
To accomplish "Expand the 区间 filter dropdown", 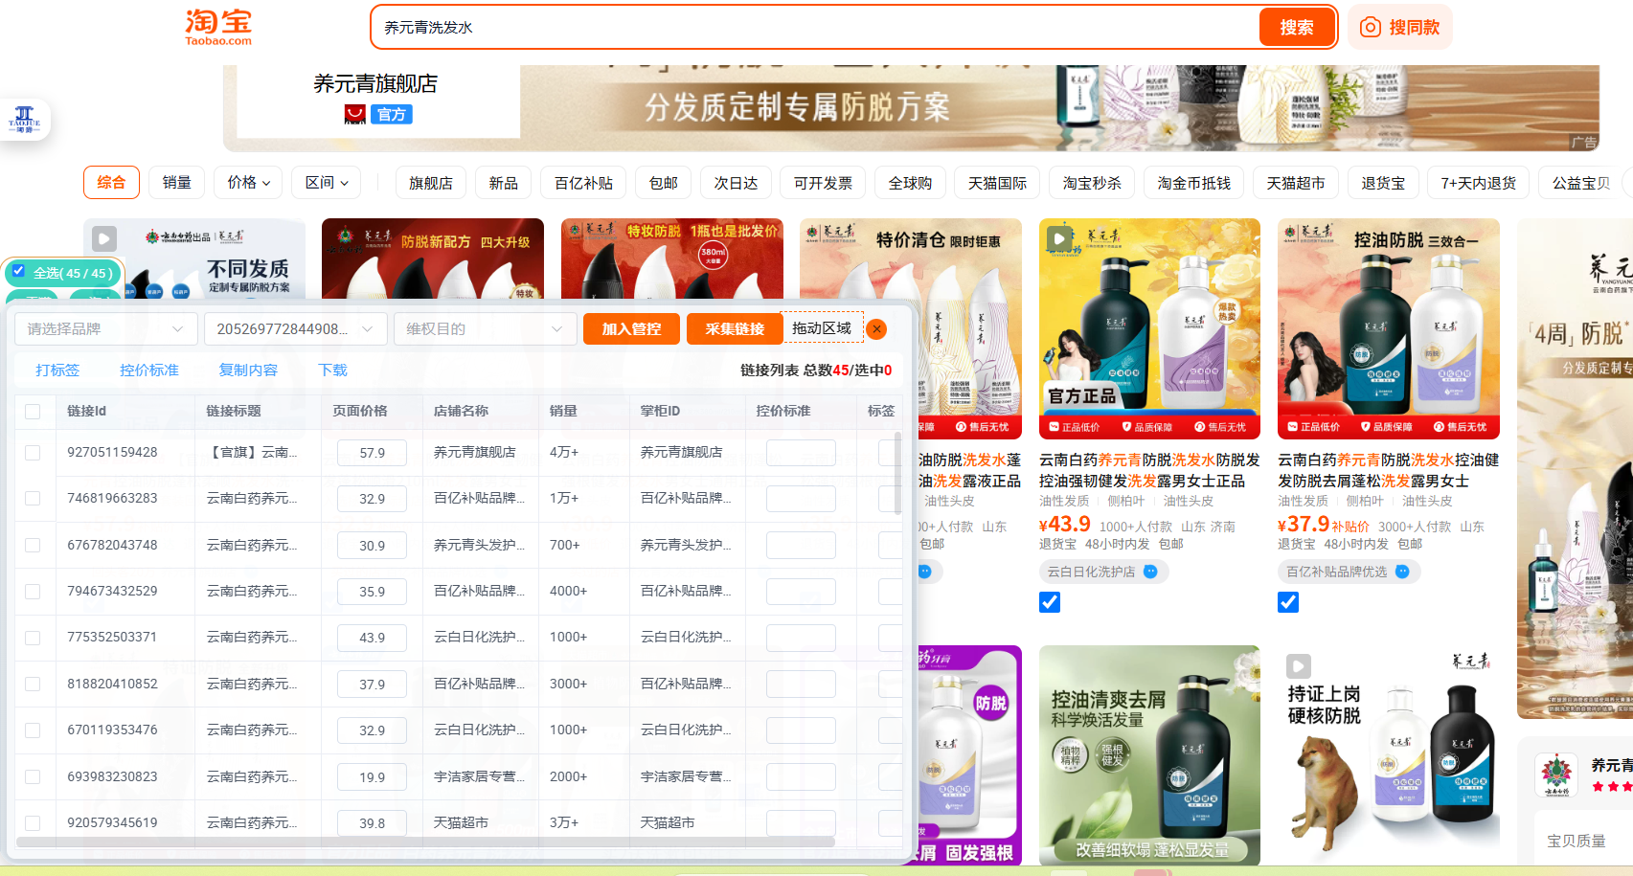I will tap(327, 182).
